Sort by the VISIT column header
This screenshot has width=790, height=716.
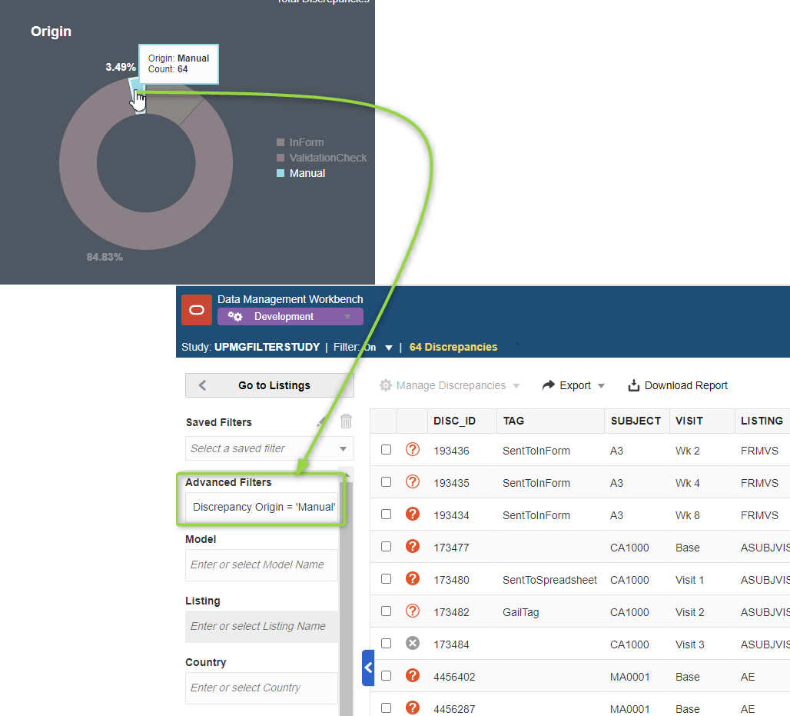pyautogui.click(x=689, y=421)
